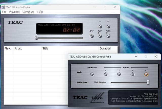Click the TEAC HR Audio Player title icon
Viewport: 162px width, 109px height.
3,7
